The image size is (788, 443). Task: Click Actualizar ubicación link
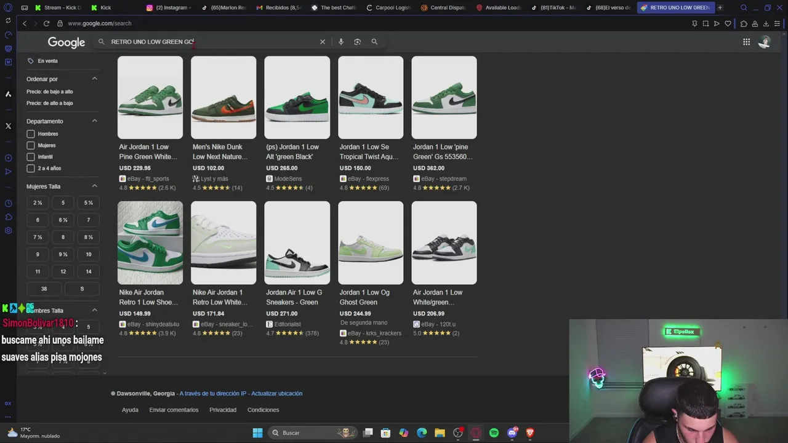click(x=276, y=393)
